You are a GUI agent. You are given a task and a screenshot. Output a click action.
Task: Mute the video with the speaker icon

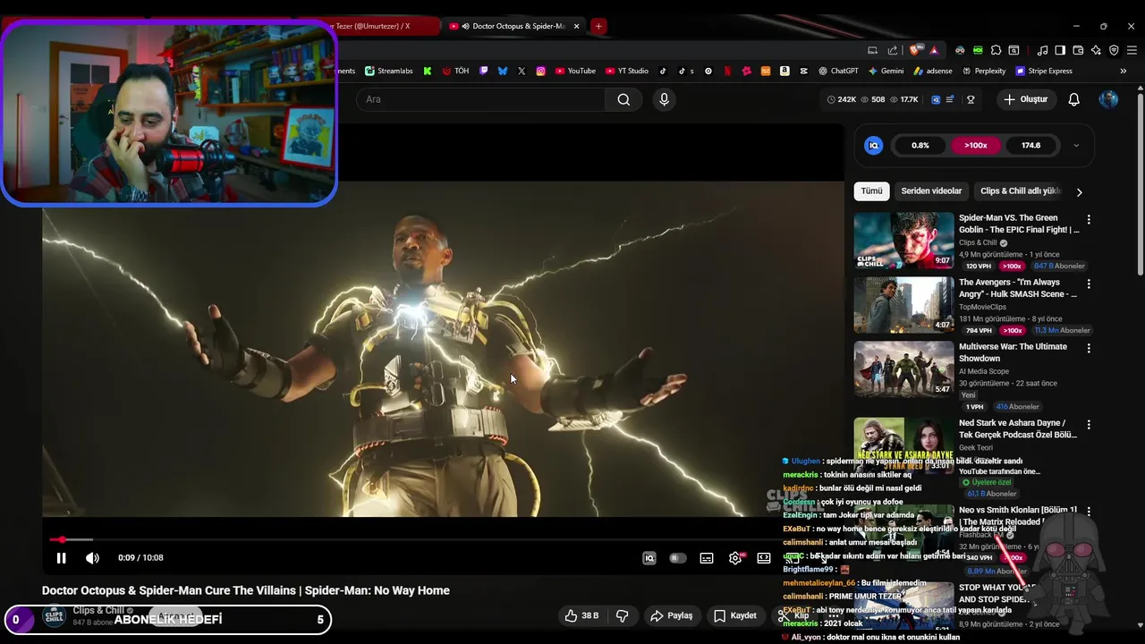click(92, 558)
